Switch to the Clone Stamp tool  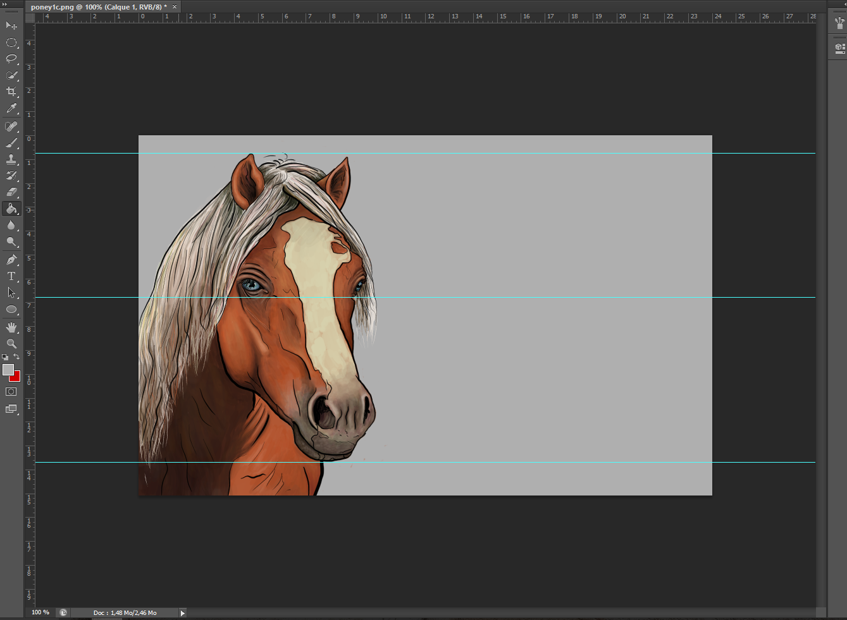pyautogui.click(x=11, y=159)
